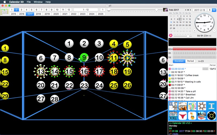Select year 2020 button
The image size is (217, 135).
tap(56, 14)
